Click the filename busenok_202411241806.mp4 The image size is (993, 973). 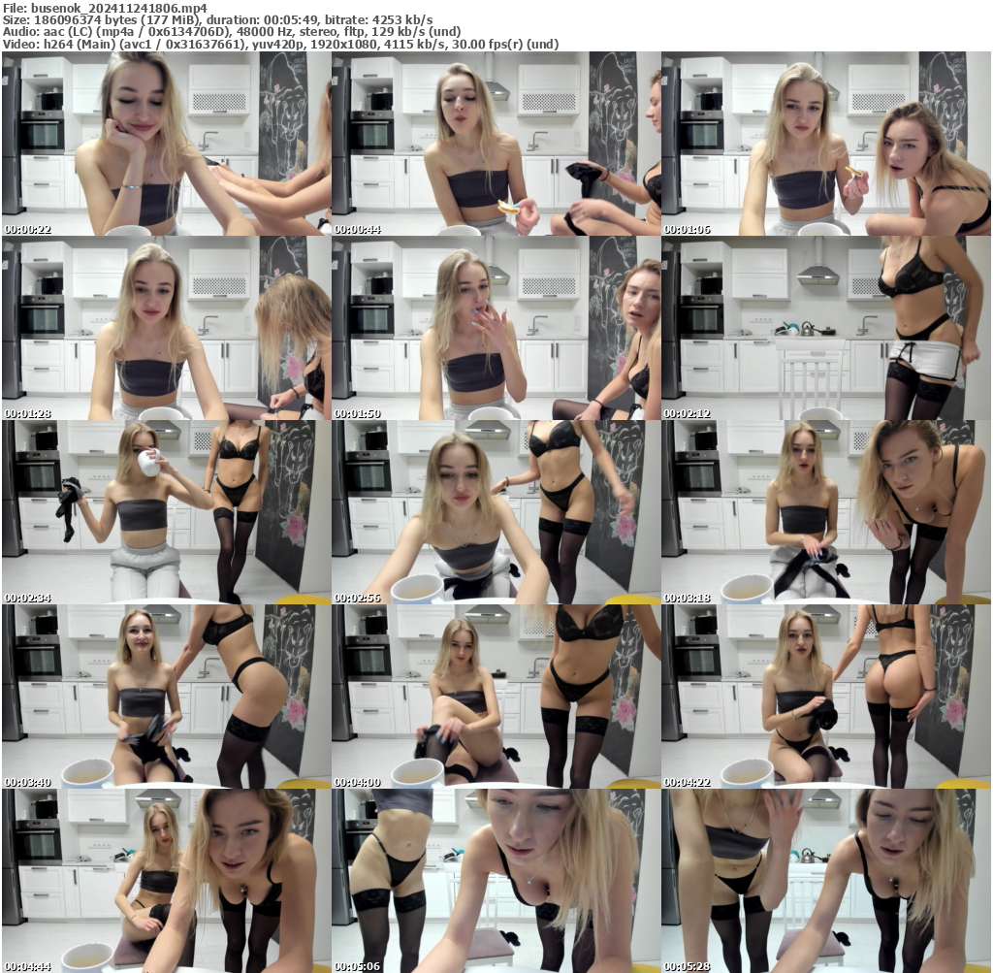pyautogui.click(x=112, y=9)
